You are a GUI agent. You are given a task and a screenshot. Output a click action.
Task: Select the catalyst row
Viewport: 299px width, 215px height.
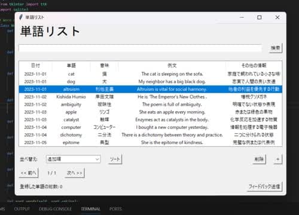[x=151, y=119]
